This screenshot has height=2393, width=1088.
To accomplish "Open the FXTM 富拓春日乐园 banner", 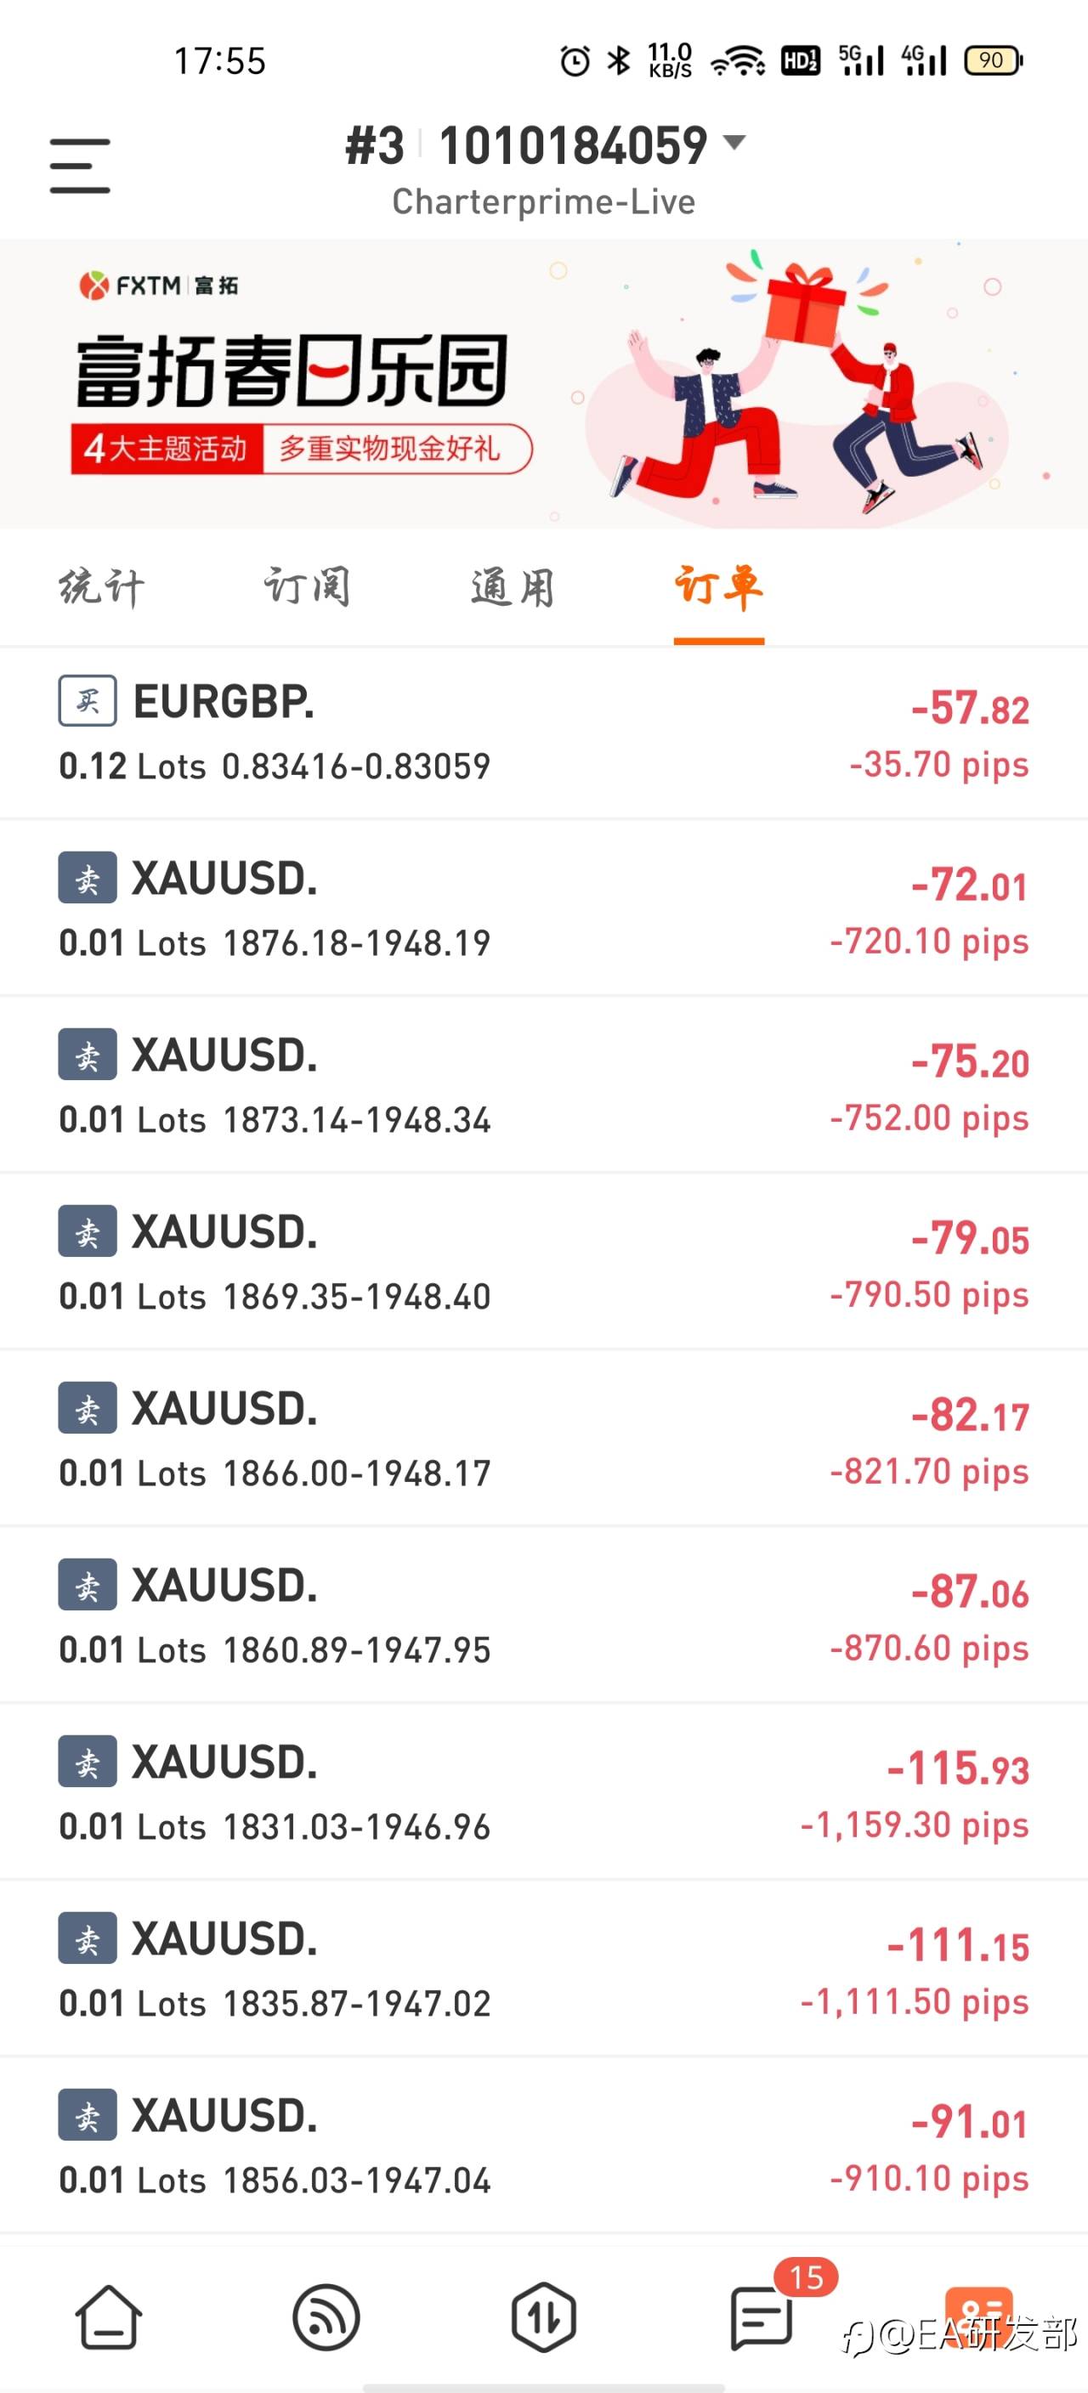I will tap(545, 383).
